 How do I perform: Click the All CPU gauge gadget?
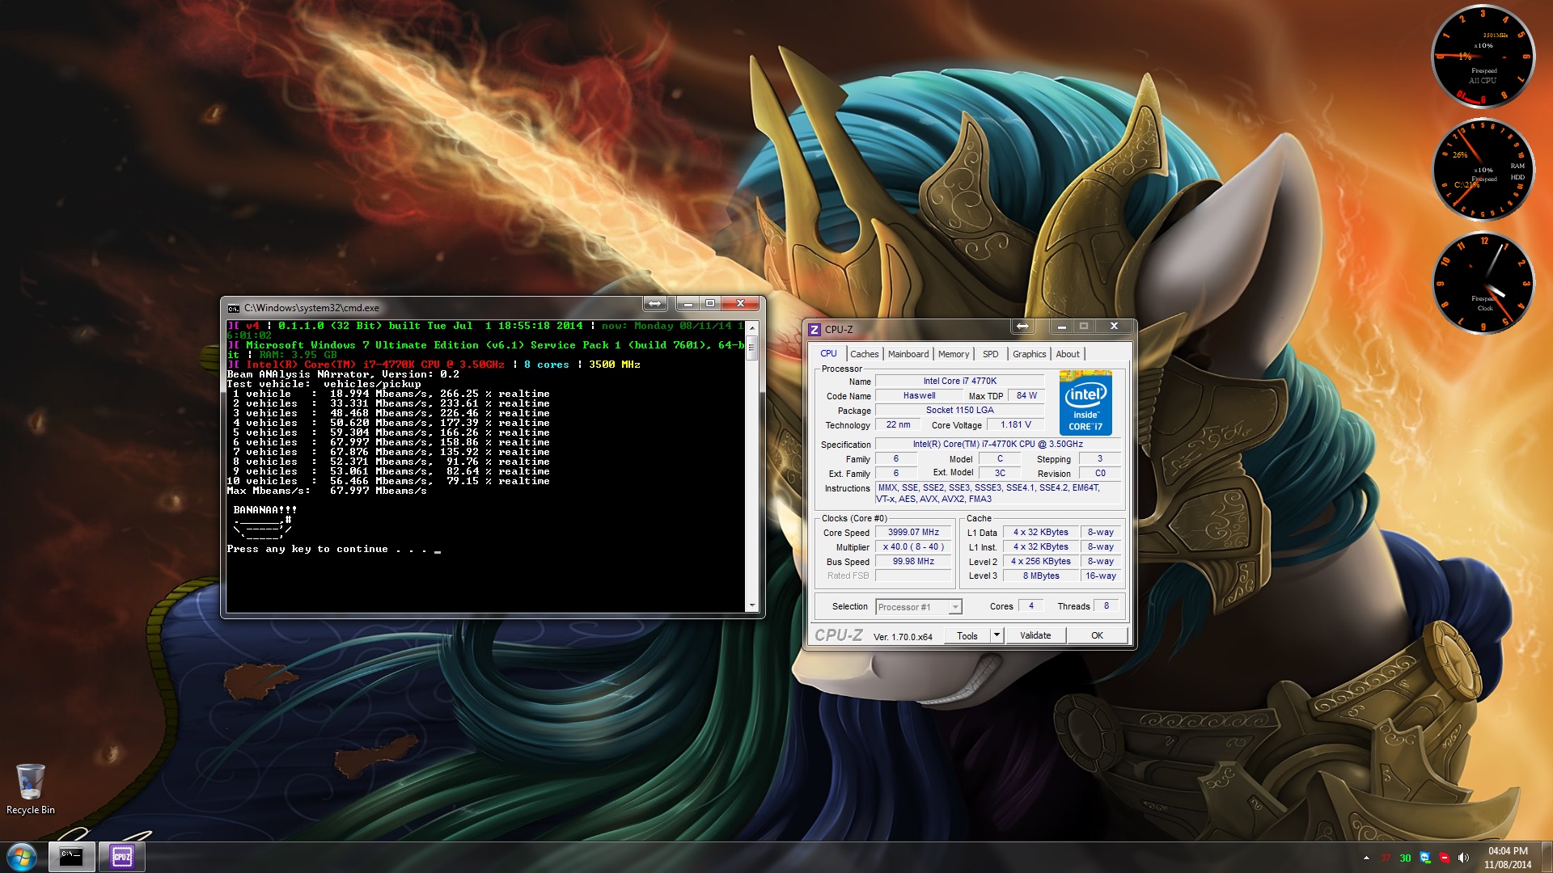(x=1483, y=57)
